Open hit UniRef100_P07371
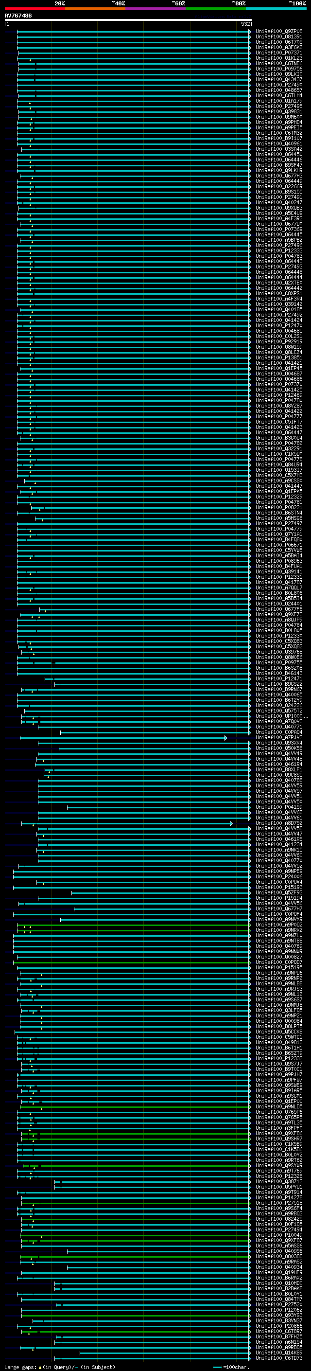 tap(279, 53)
